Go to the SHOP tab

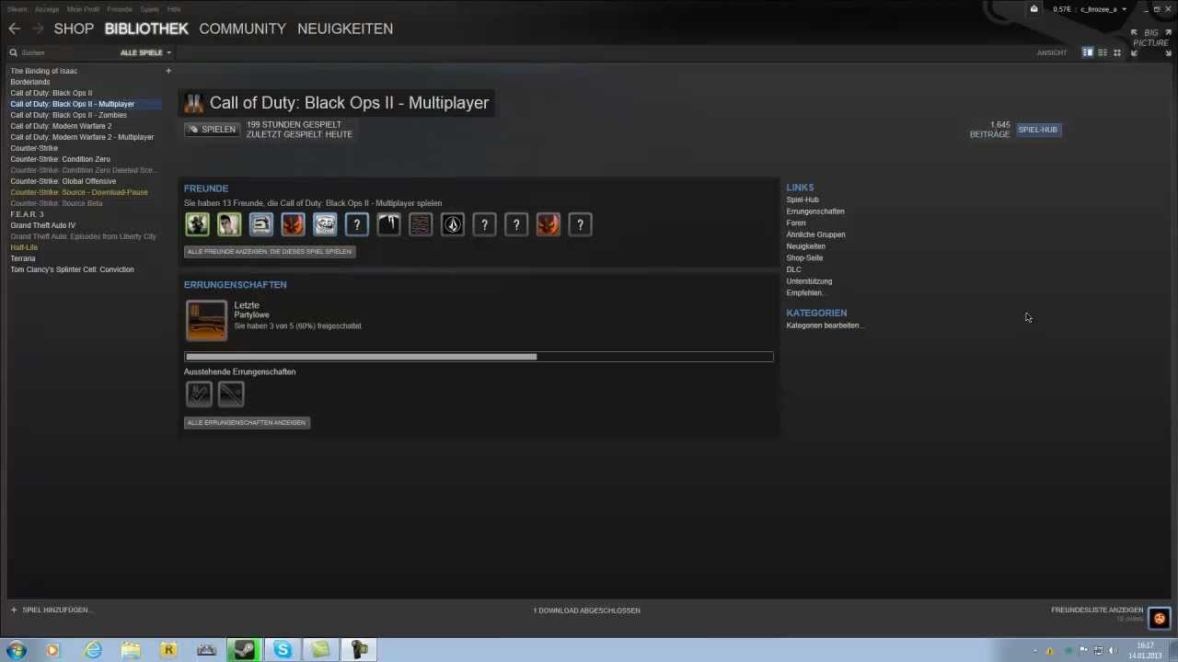[74, 29]
